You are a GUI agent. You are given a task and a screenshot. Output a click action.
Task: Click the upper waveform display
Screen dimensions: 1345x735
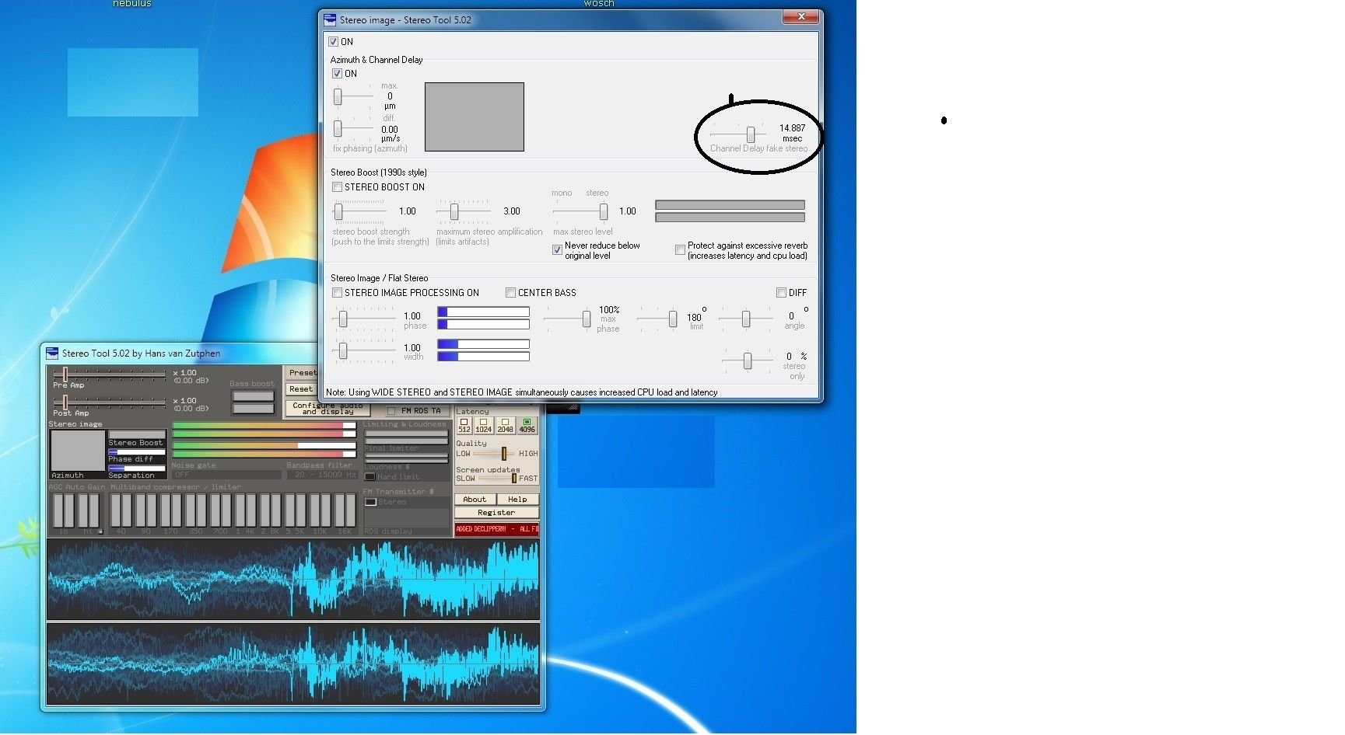[293, 580]
